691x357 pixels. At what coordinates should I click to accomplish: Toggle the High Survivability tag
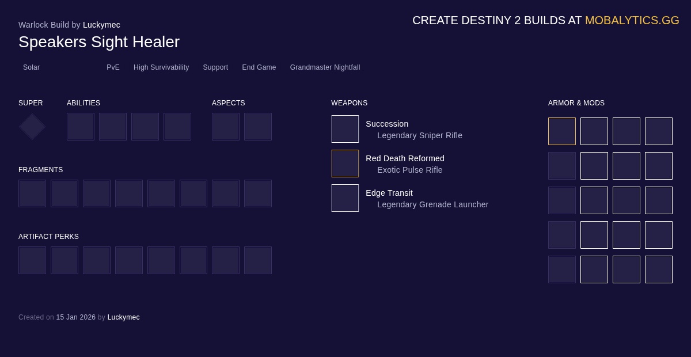coord(161,67)
